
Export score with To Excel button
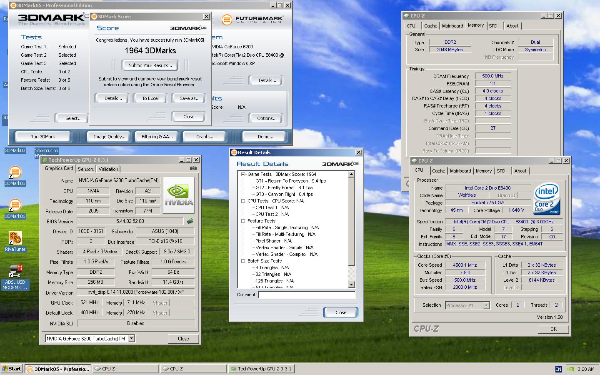[x=150, y=98]
